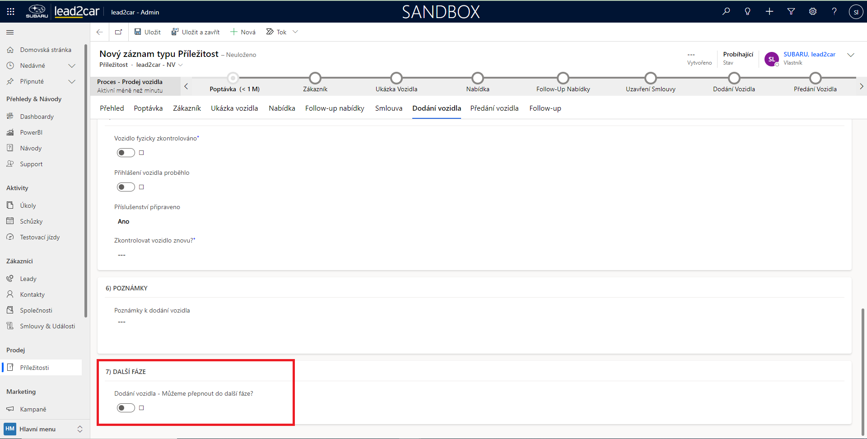This screenshot has height=439, width=867.
Task: Open the SUBARU, lead2car owner link
Action: click(x=809, y=54)
